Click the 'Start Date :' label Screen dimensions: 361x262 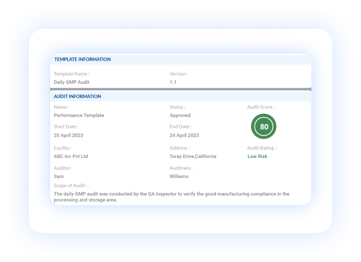point(66,127)
